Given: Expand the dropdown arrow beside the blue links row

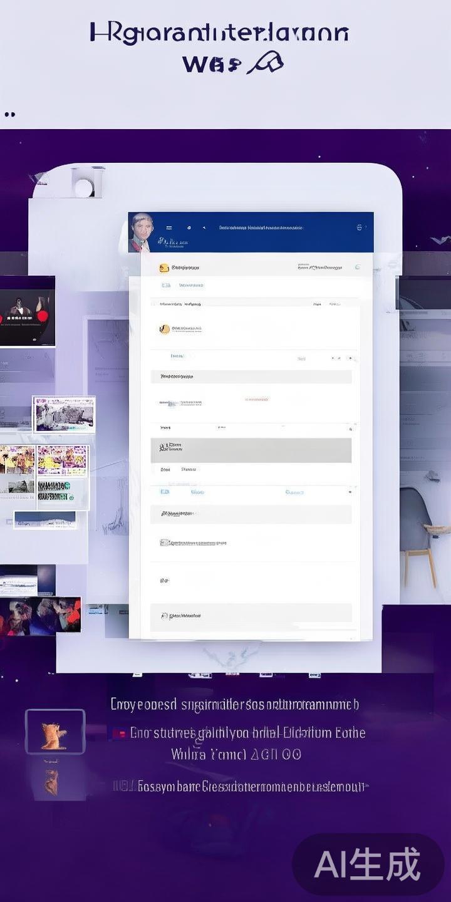Looking at the screenshot, I should (x=350, y=492).
